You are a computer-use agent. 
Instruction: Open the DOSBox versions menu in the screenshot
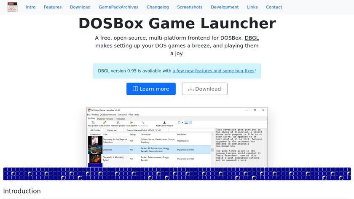pos(108,115)
